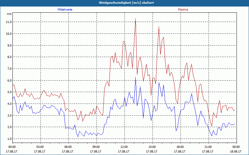The width and height of the screenshot is (249, 155).
Task: Click the 6,0 y-axis value
Action: pyautogui.click(x=10, y=80)
